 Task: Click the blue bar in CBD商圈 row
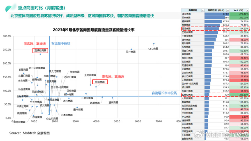(x=217, y=14)
